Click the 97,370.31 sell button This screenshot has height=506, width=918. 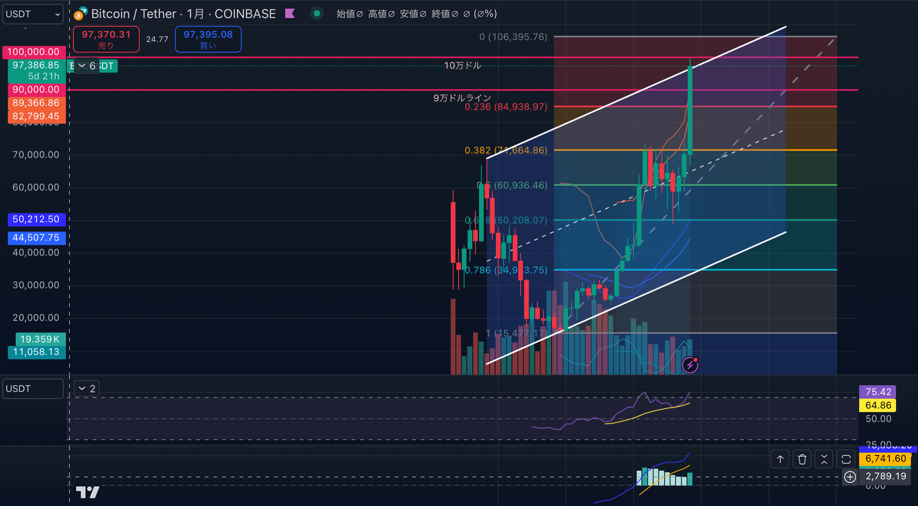(x=106, y=39)
